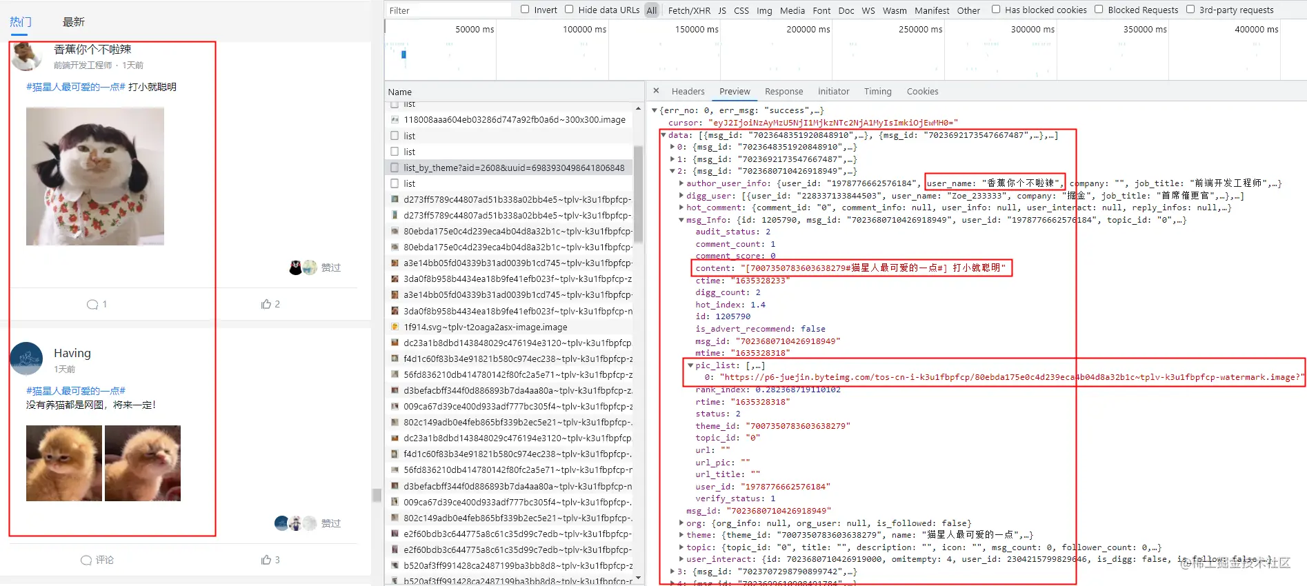Expand author_user_info node
This screenshot has height=586, width=1307.
[x=681, y=183]
